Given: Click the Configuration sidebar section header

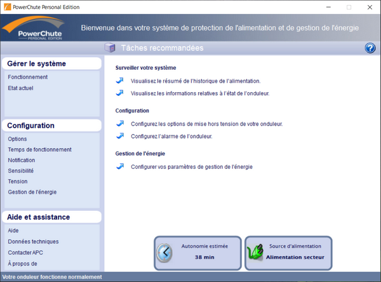Looking at the screenshot, I should pyautogui.click(x=51, y=126).
